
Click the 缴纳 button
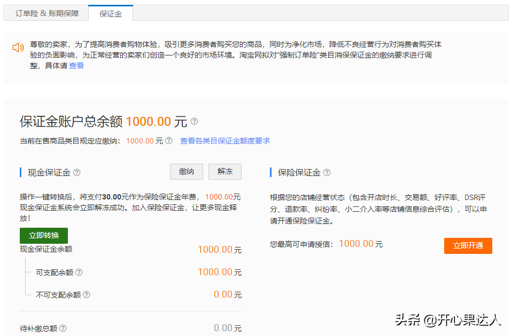click(187, 171)
